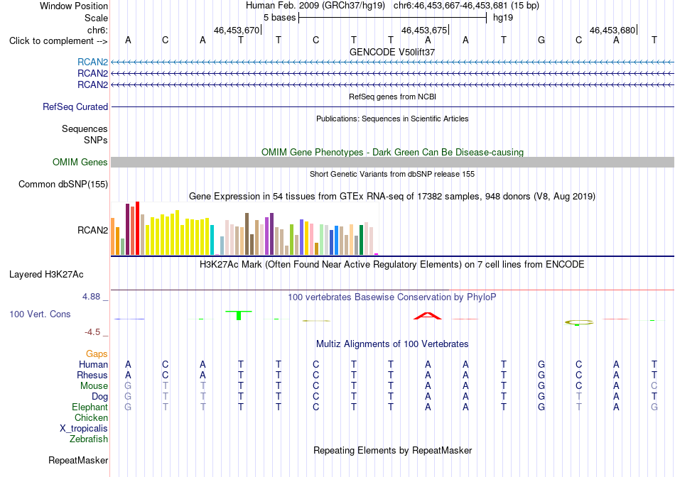This screenshot has height=477, width=675.
Task: Click the tall green T PhyloP conservation logo
Action: tap(239, 315)
